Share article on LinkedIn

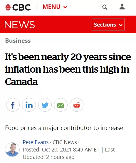point(29,105)
